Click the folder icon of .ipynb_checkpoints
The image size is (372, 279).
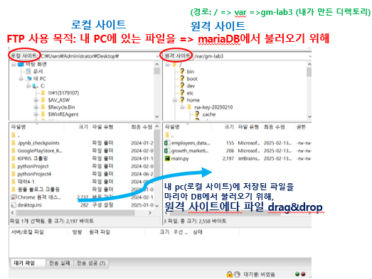(14, 143)
